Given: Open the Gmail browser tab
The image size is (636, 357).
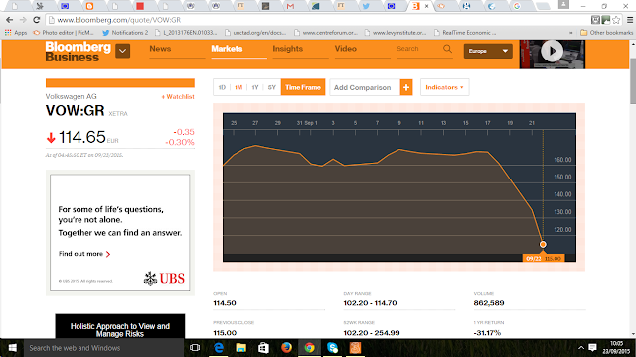Looking at the screenshot, I should pos(290,6).
